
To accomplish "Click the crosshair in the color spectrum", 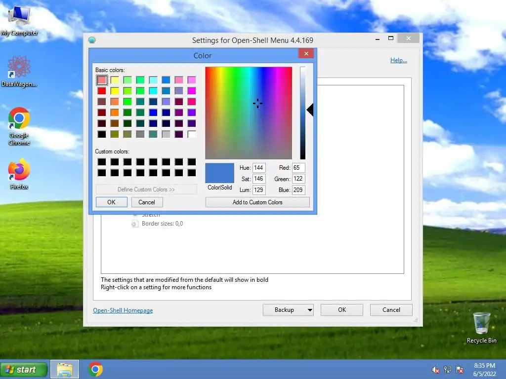I will tap(257, 104).
